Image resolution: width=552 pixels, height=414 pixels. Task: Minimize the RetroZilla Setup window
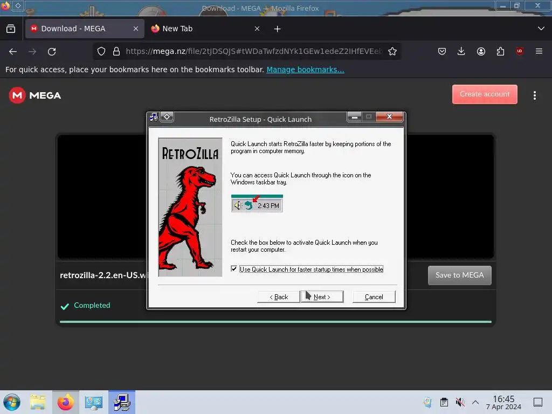tap(355, 116)
